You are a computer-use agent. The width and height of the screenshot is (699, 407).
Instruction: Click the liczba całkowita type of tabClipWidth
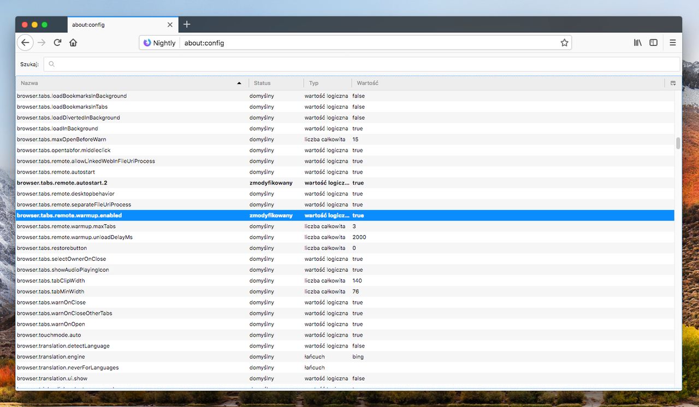[325, 281]
